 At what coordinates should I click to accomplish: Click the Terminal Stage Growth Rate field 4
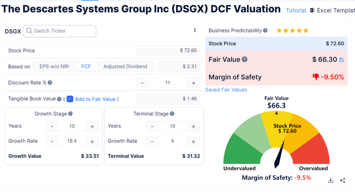pyautogui.click(x=172, y=141)
